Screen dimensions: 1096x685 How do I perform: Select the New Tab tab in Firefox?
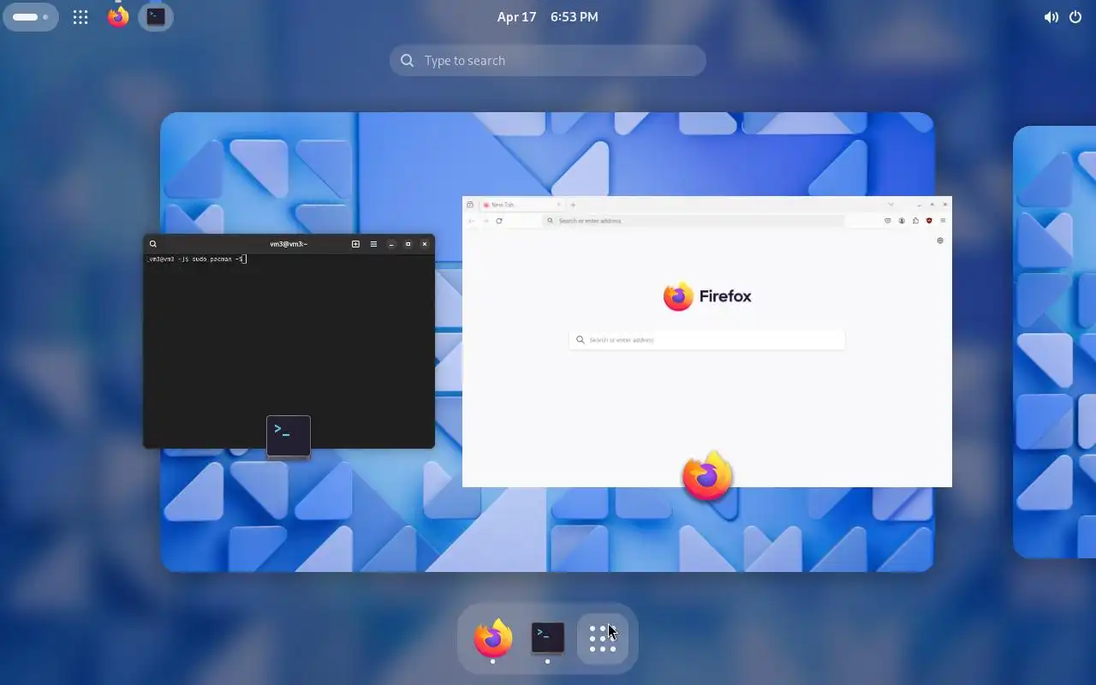(x=521, y=205)
